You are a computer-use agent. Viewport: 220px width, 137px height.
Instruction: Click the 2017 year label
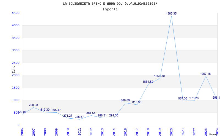tap(137, 132)
